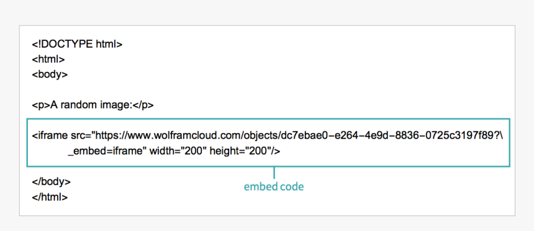The height and width of the screenshot is (231, 534).
Task: Click the DOCTYPE html declaration line
Action: tap(77, 45)
